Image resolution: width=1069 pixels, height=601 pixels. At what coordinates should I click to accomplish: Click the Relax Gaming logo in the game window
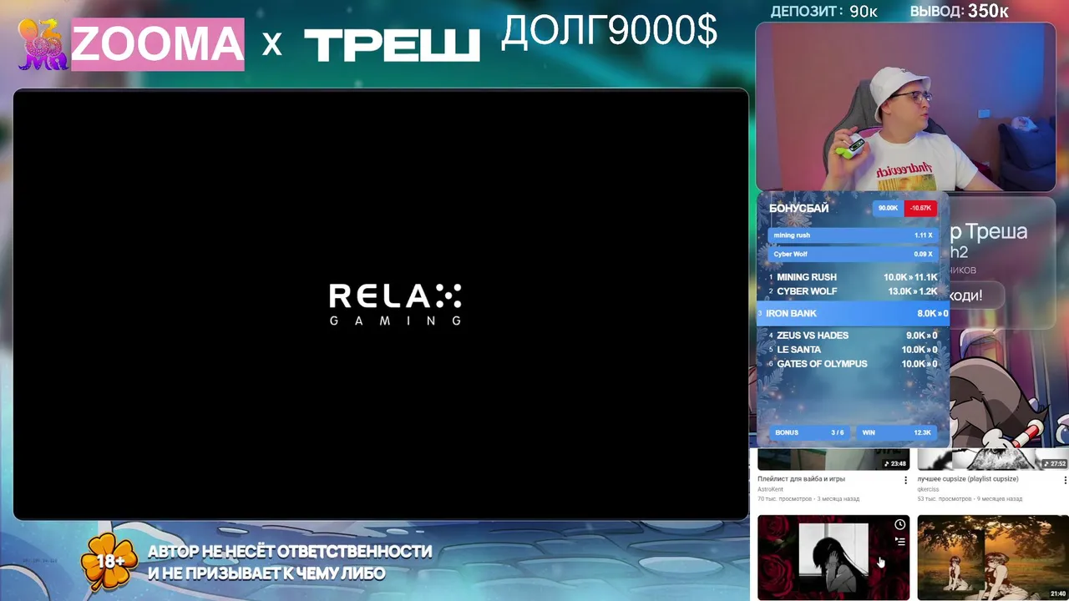[395, 305]
